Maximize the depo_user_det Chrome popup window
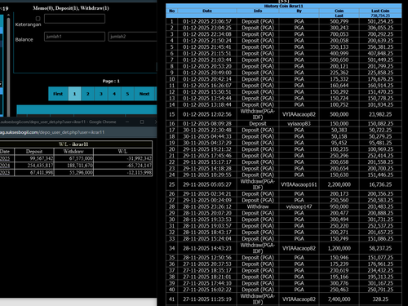Image resolution: width=408 pixels, height=306 pixels. click(142, 122)
